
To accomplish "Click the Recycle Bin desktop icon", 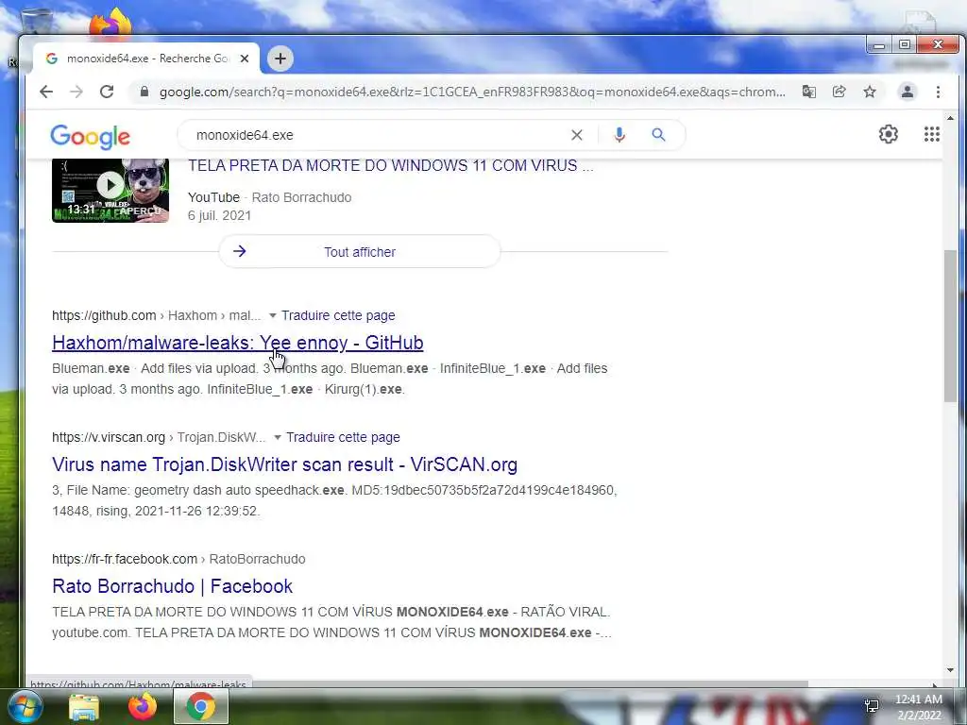I will click(x=36, y=22).
